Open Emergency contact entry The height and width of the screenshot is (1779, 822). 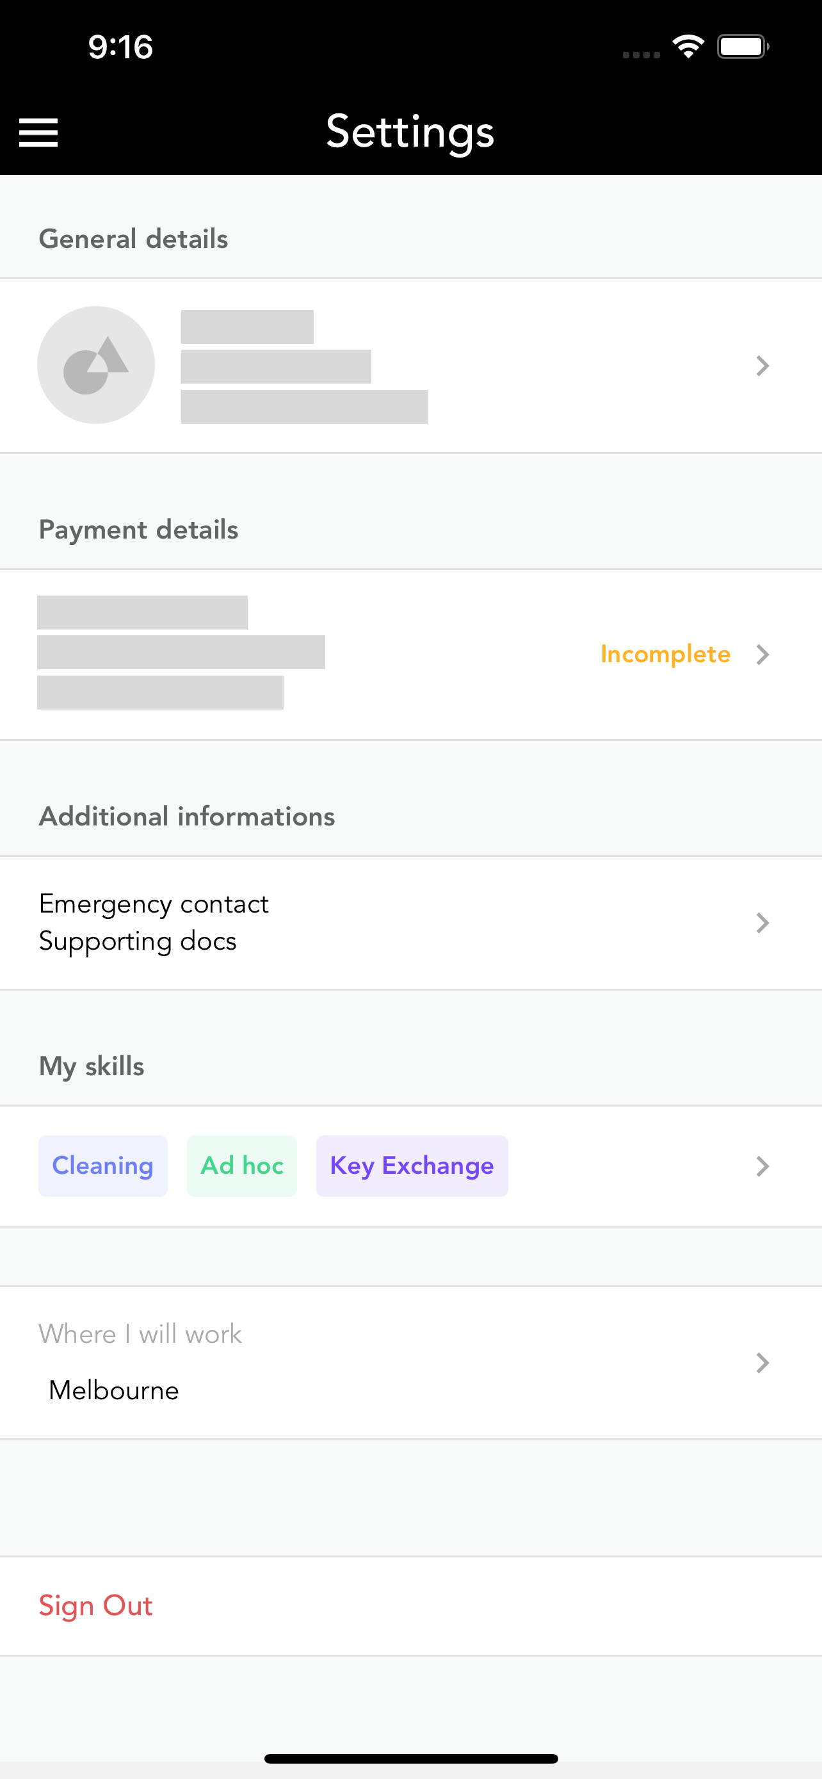153,904
